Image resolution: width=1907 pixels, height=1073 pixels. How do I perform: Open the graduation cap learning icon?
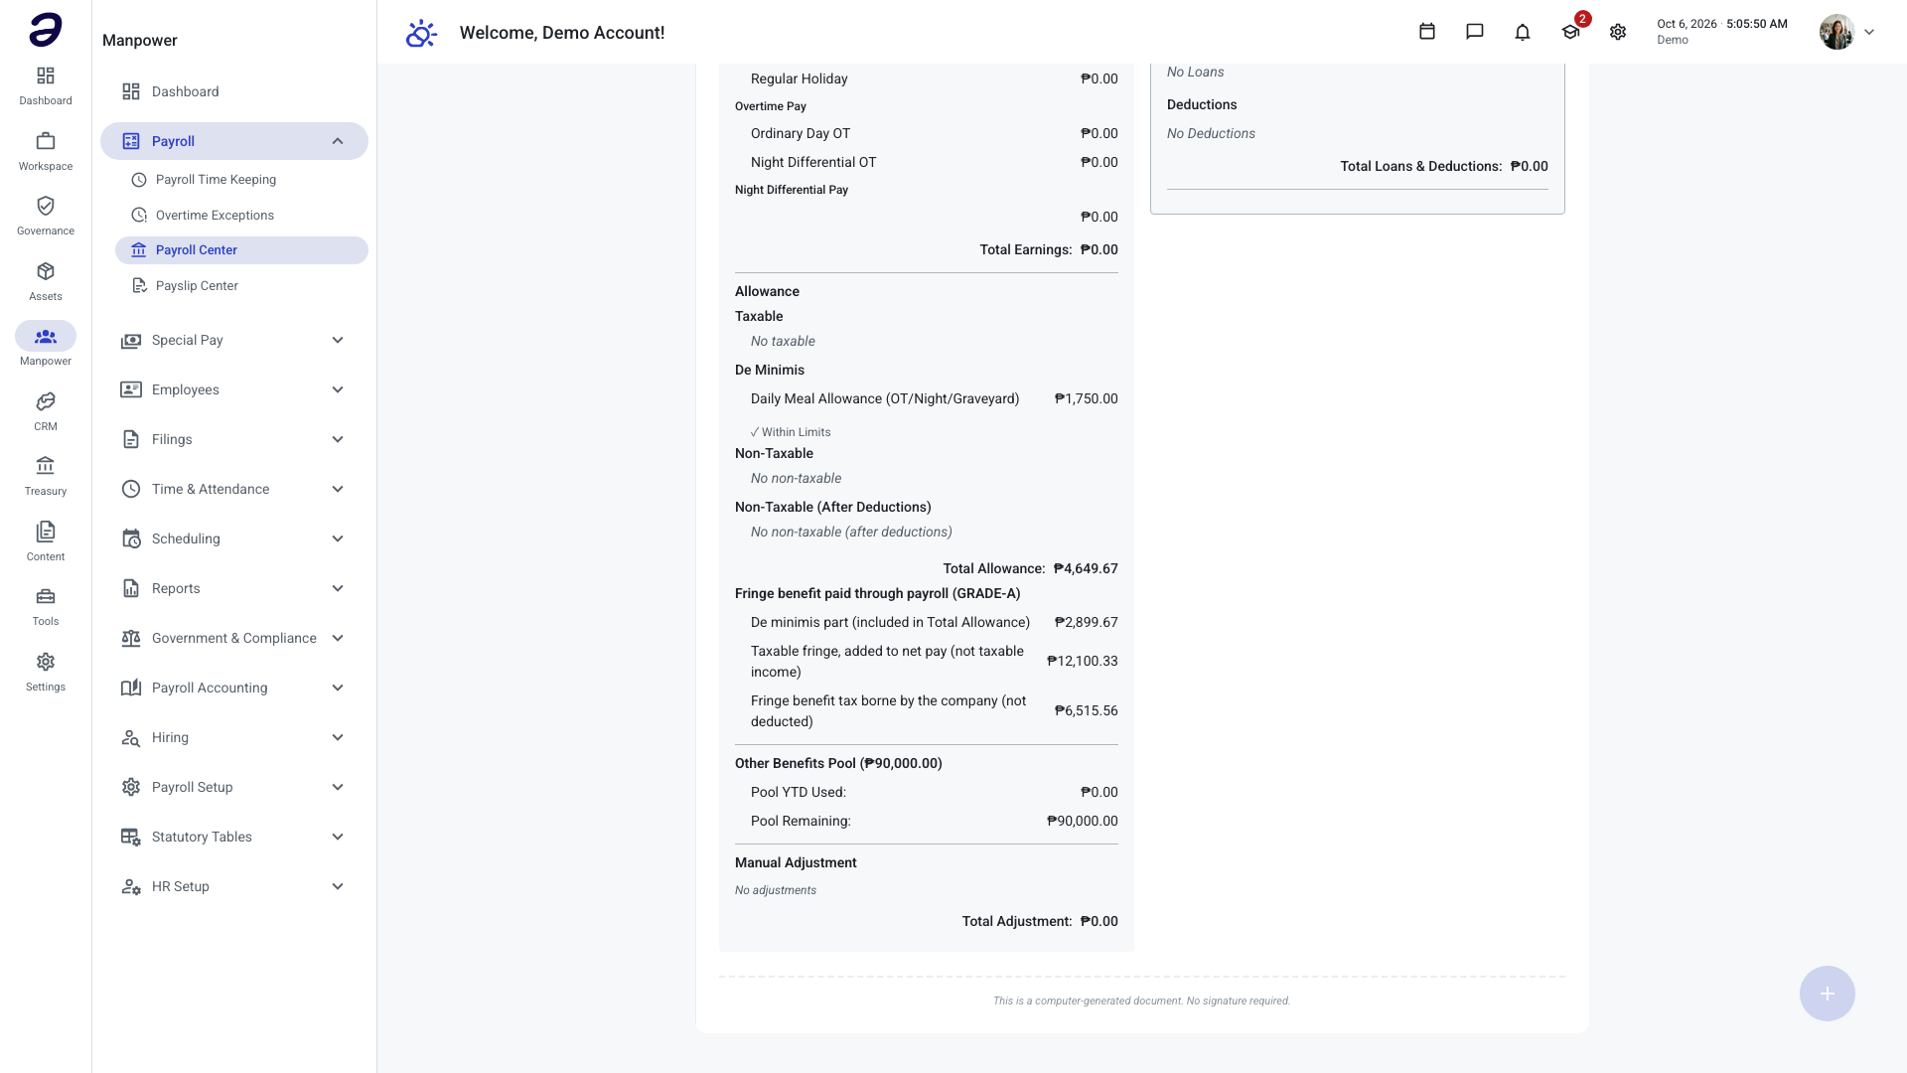click(1570, 32)
